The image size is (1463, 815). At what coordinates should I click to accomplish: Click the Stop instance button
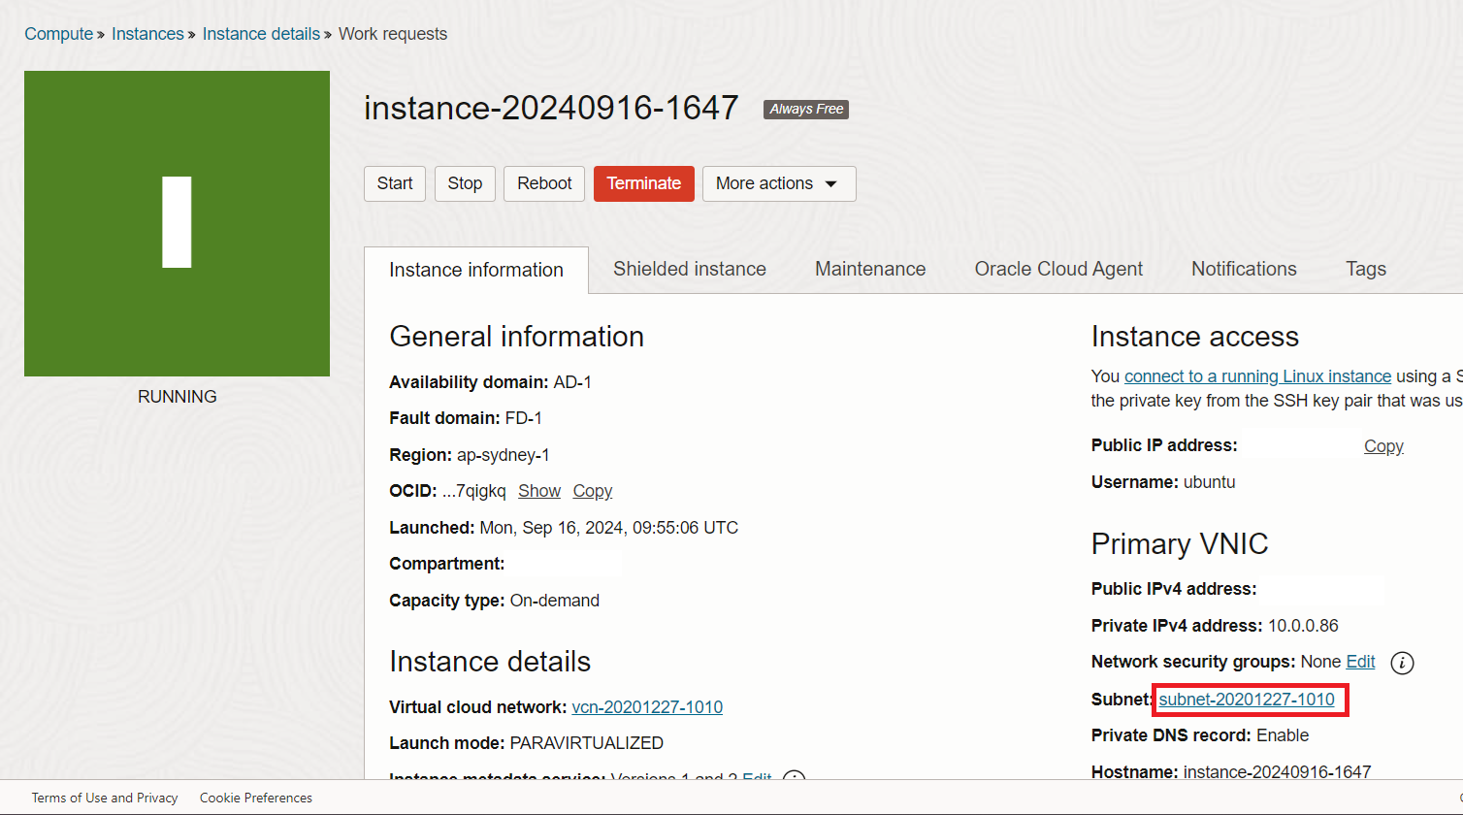pyautogui.click(x=465, y=183)
